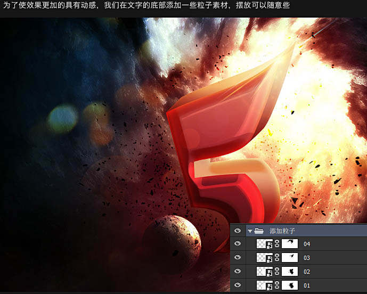Collapse the 添加粒子 group triangle

click(250, 231)
